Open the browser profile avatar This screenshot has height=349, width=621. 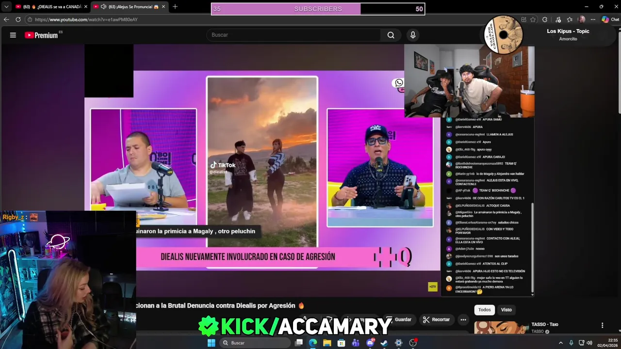pyautogui.click(x=582, y=19)
